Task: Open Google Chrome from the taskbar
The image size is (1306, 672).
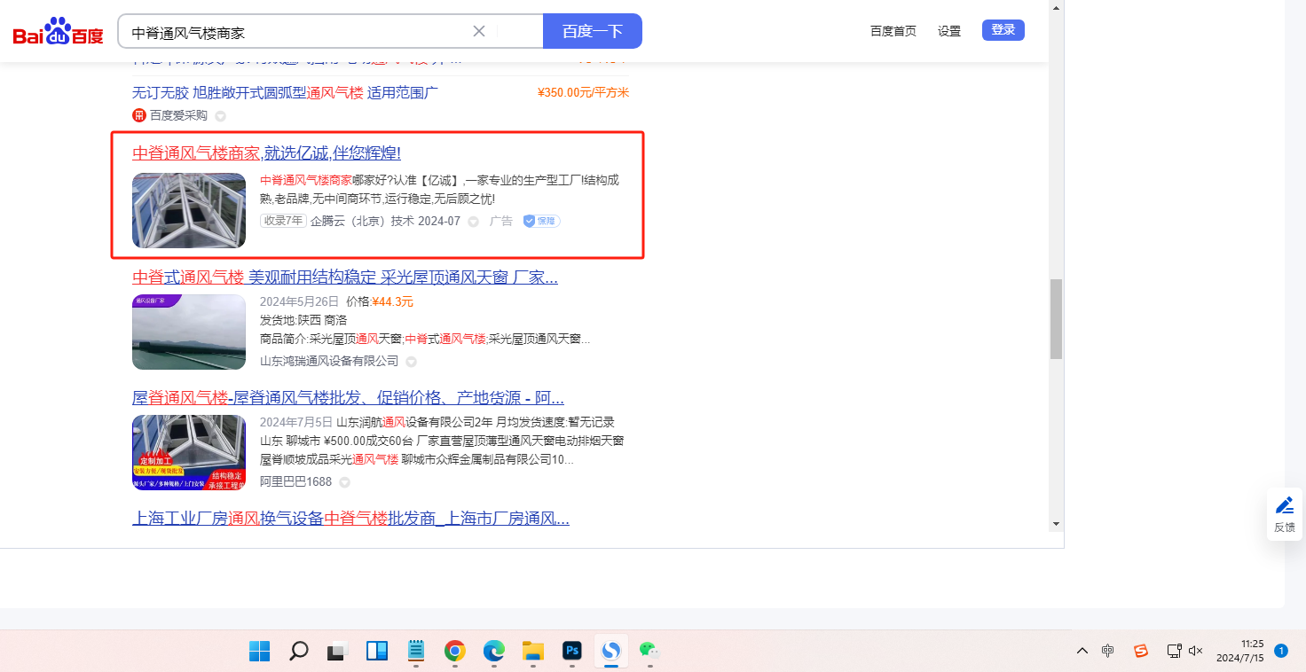Action: coord(455,652)
